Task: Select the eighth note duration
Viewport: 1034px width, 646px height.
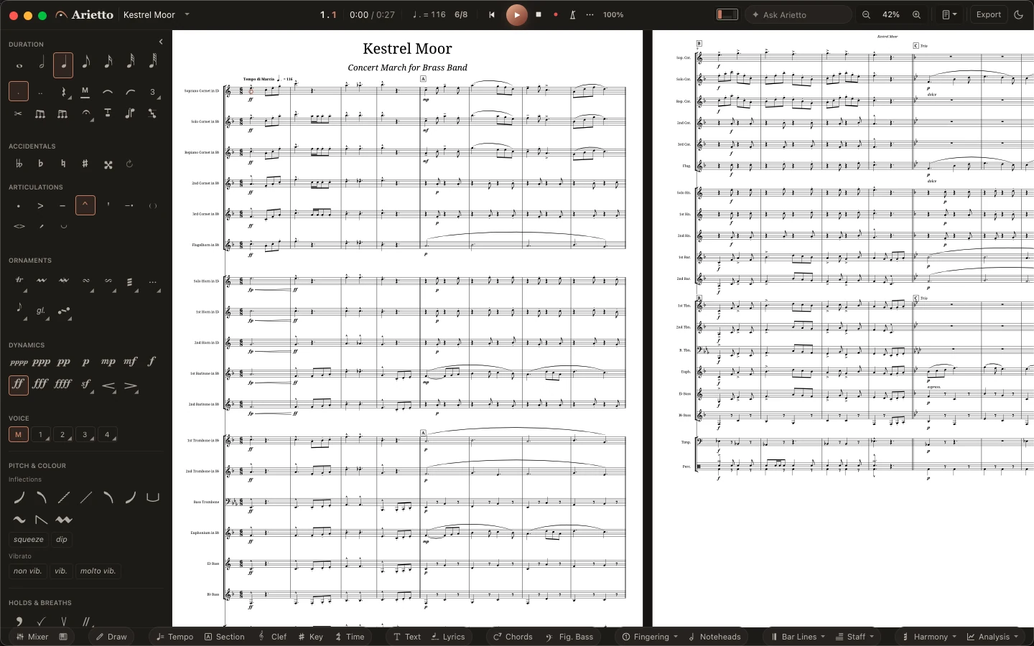Action: [85, 65]
